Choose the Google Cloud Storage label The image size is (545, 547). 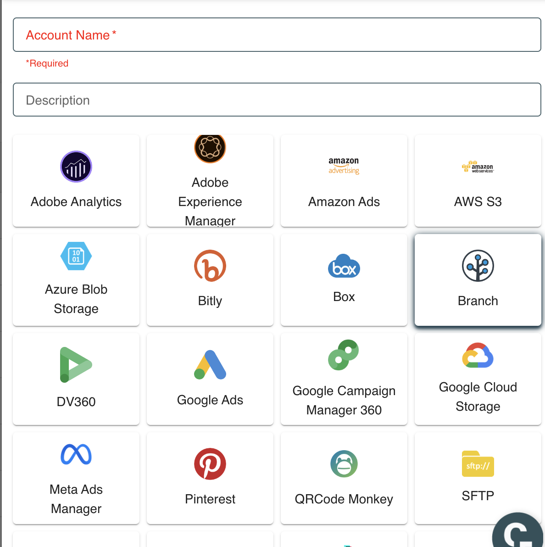[478, 396]
